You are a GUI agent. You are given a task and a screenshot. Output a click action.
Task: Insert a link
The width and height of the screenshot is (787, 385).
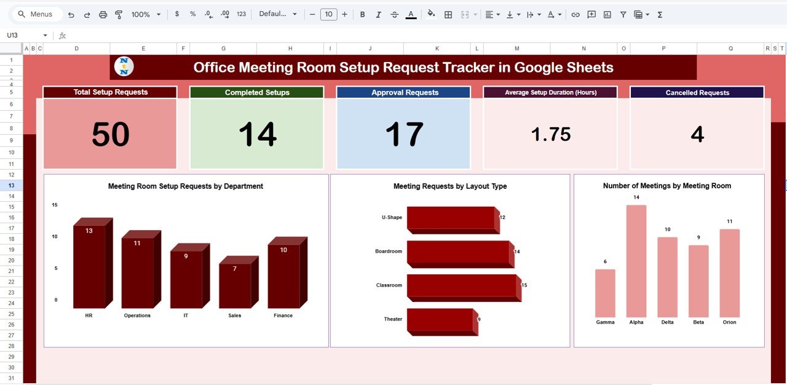tap(575, 14)
